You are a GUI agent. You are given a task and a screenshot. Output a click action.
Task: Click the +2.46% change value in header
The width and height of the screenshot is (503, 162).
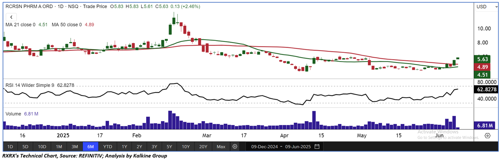point(190,6)
